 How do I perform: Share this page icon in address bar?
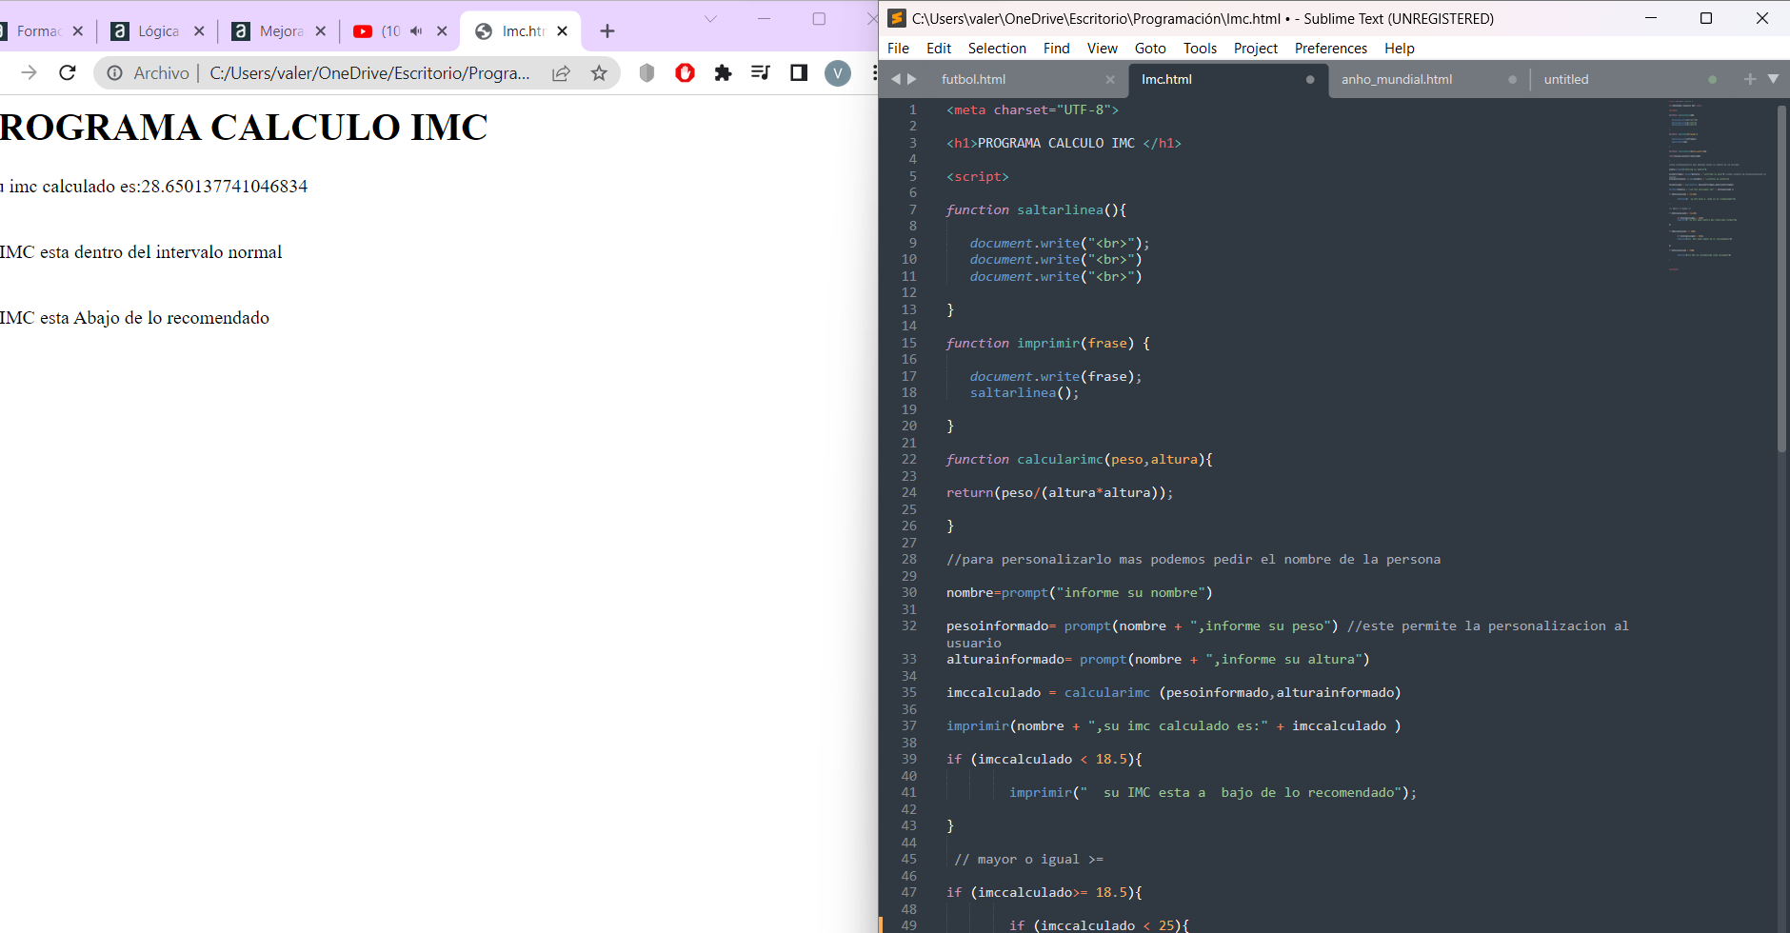pyautogui.click(x=561, y=72)
